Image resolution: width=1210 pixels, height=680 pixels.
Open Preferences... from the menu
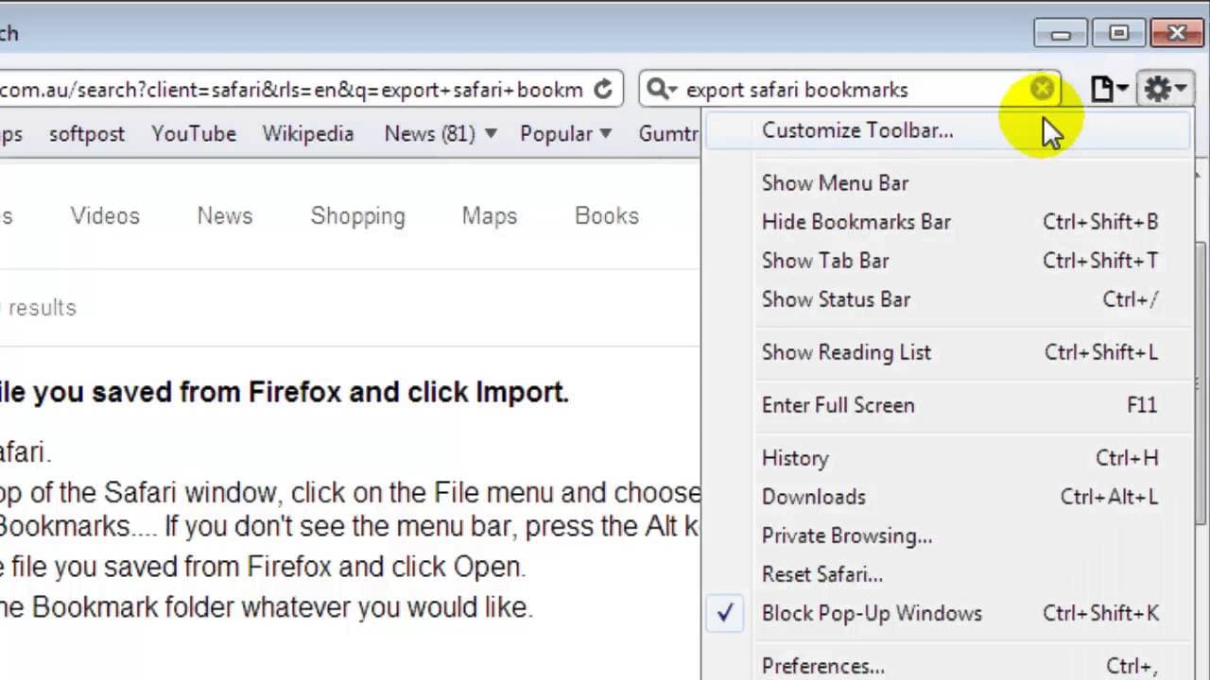[948, 666]
